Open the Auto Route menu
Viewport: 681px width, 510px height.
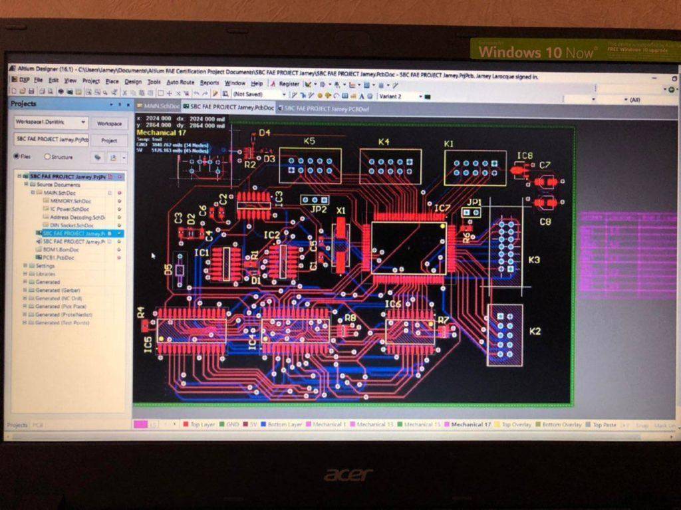pyautogui.click(x=180, y=82)
